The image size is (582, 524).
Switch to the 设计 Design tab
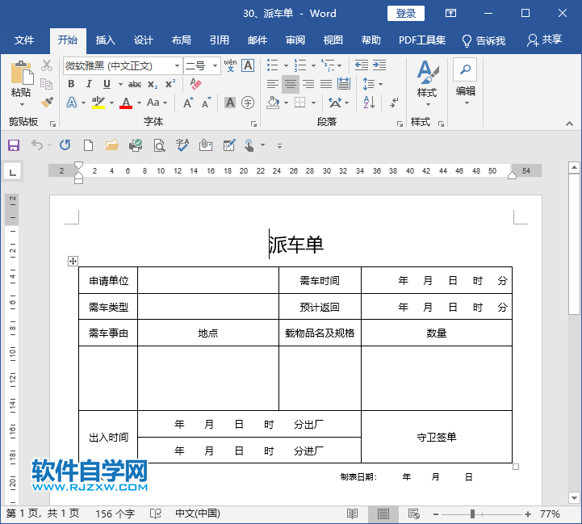coord(144,40)
